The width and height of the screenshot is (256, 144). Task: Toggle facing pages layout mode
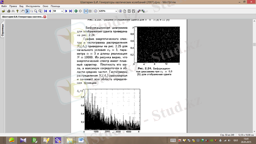pyautogui.click(x=90, y=11)
